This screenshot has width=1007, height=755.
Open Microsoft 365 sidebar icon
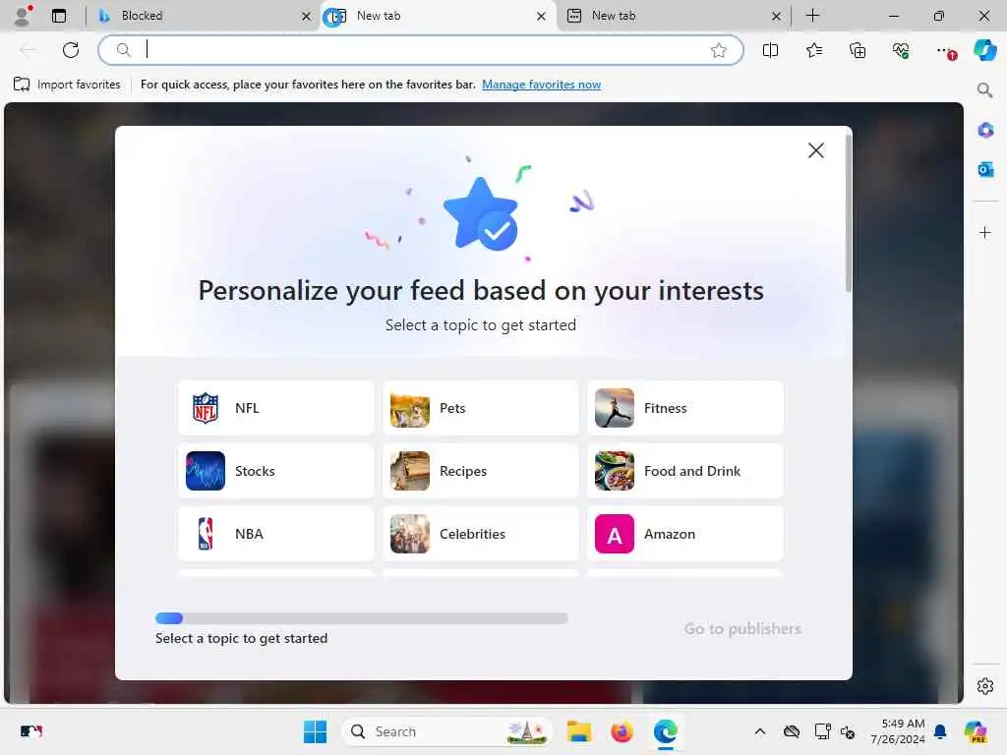point(985,130)
